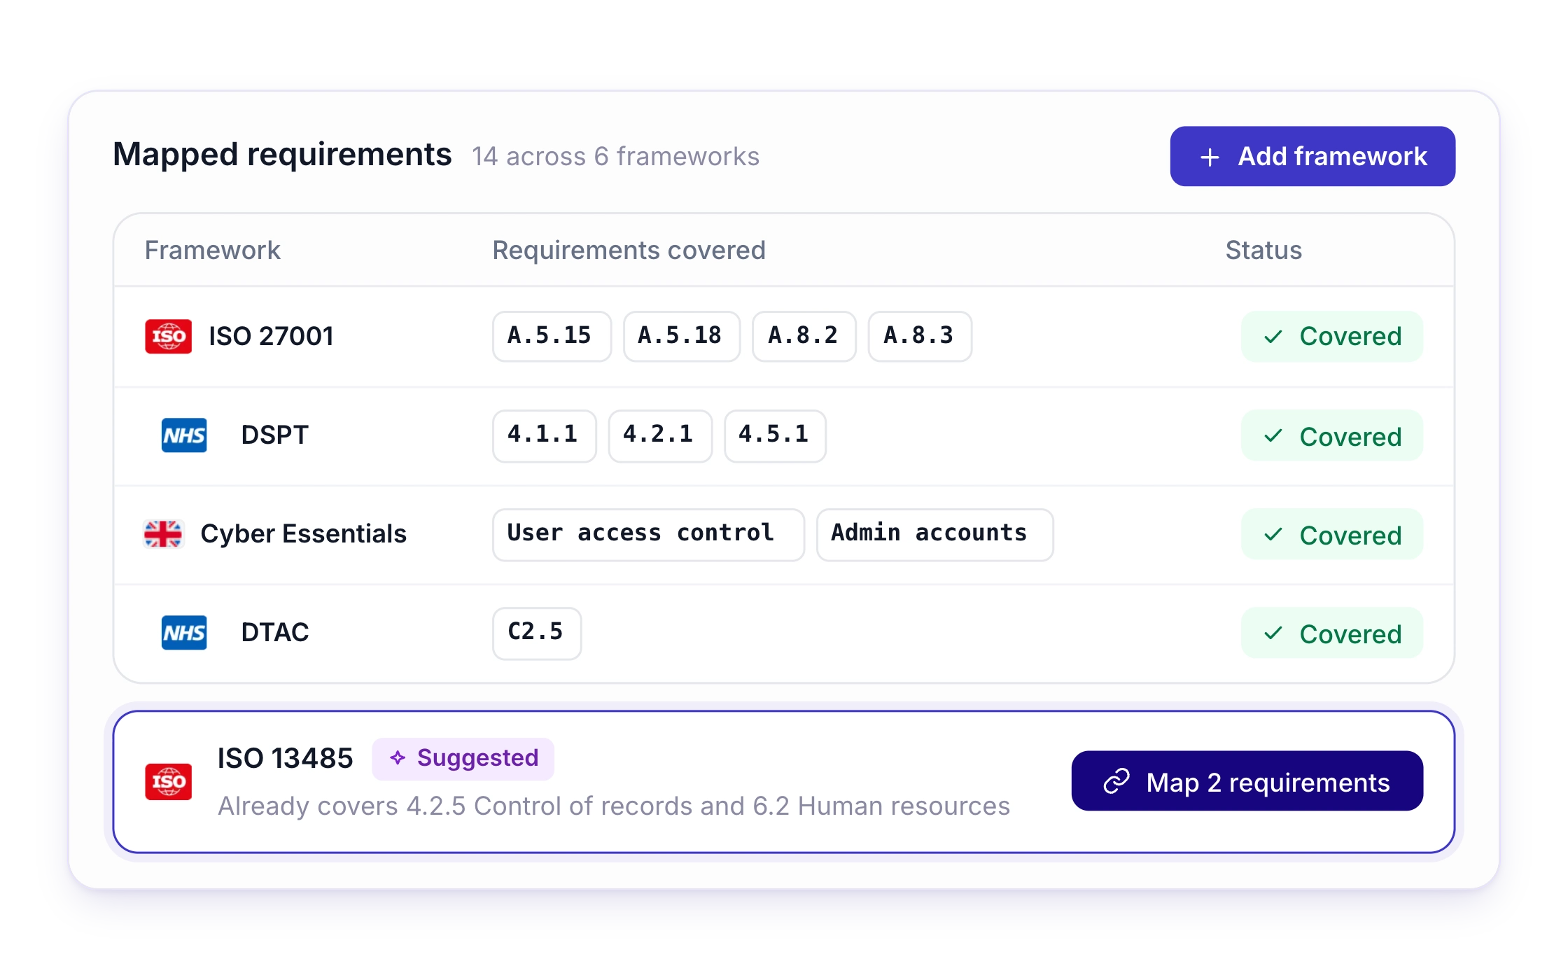Click the ISO logo beside ISO 13485
Image resolution: width=1568 pixels, height=980 pixels.
pyautogui.click(x=168, y=781)
